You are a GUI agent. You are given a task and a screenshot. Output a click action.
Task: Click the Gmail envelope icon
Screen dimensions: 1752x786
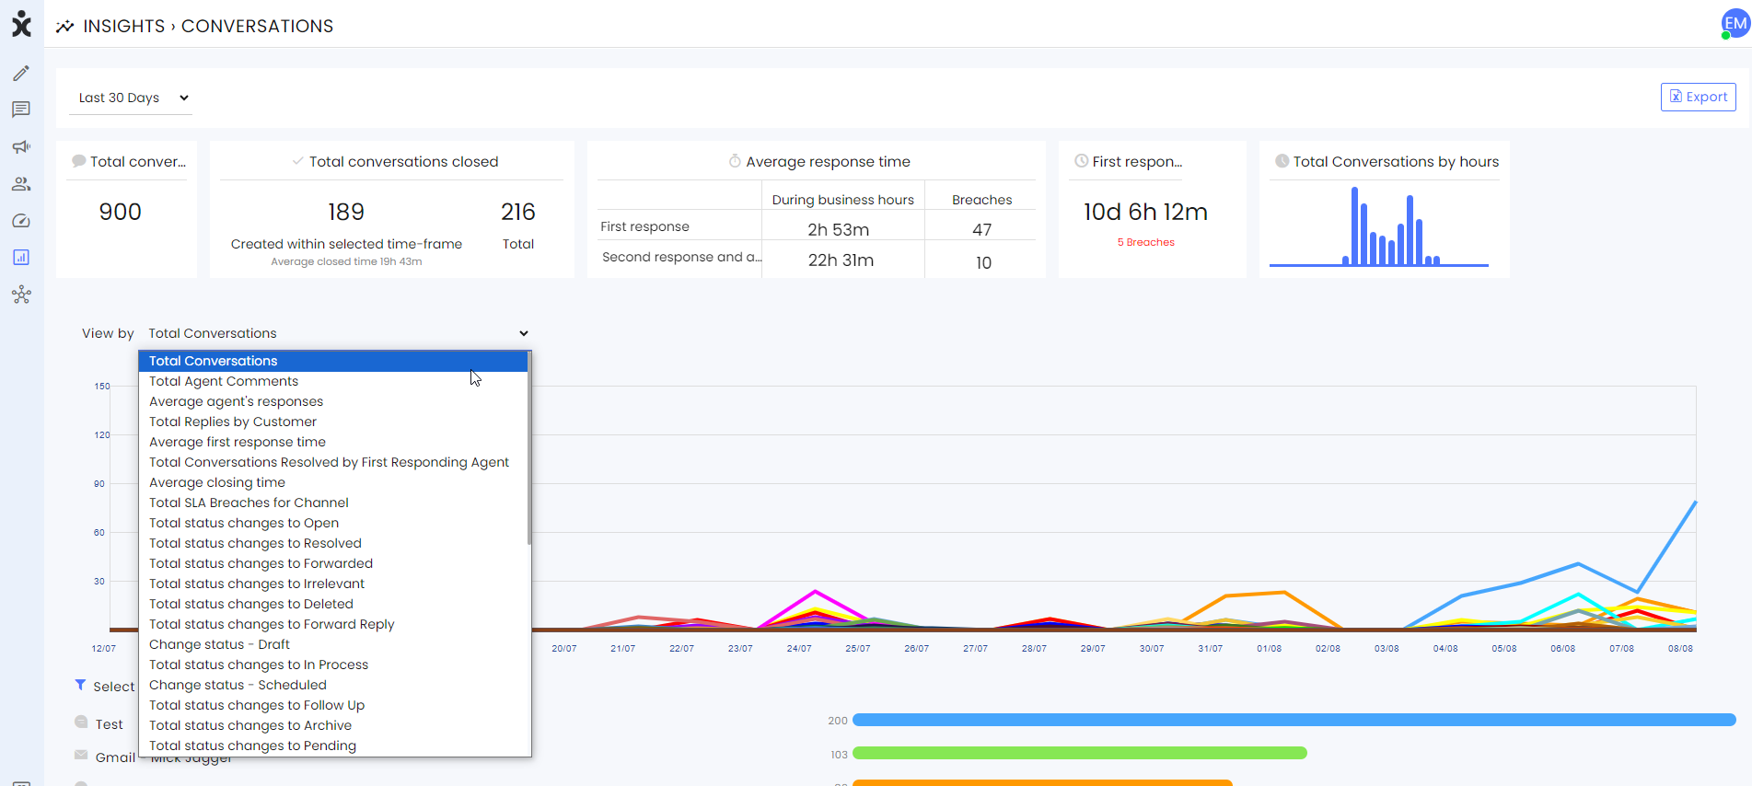pos(81,755)
